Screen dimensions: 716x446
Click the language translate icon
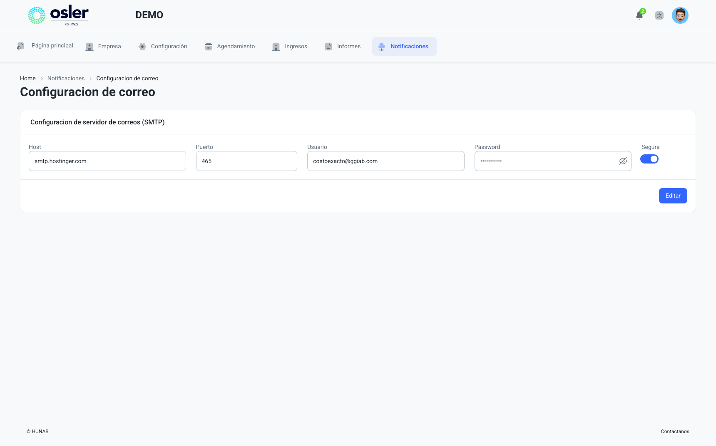[x=659, y=15]
